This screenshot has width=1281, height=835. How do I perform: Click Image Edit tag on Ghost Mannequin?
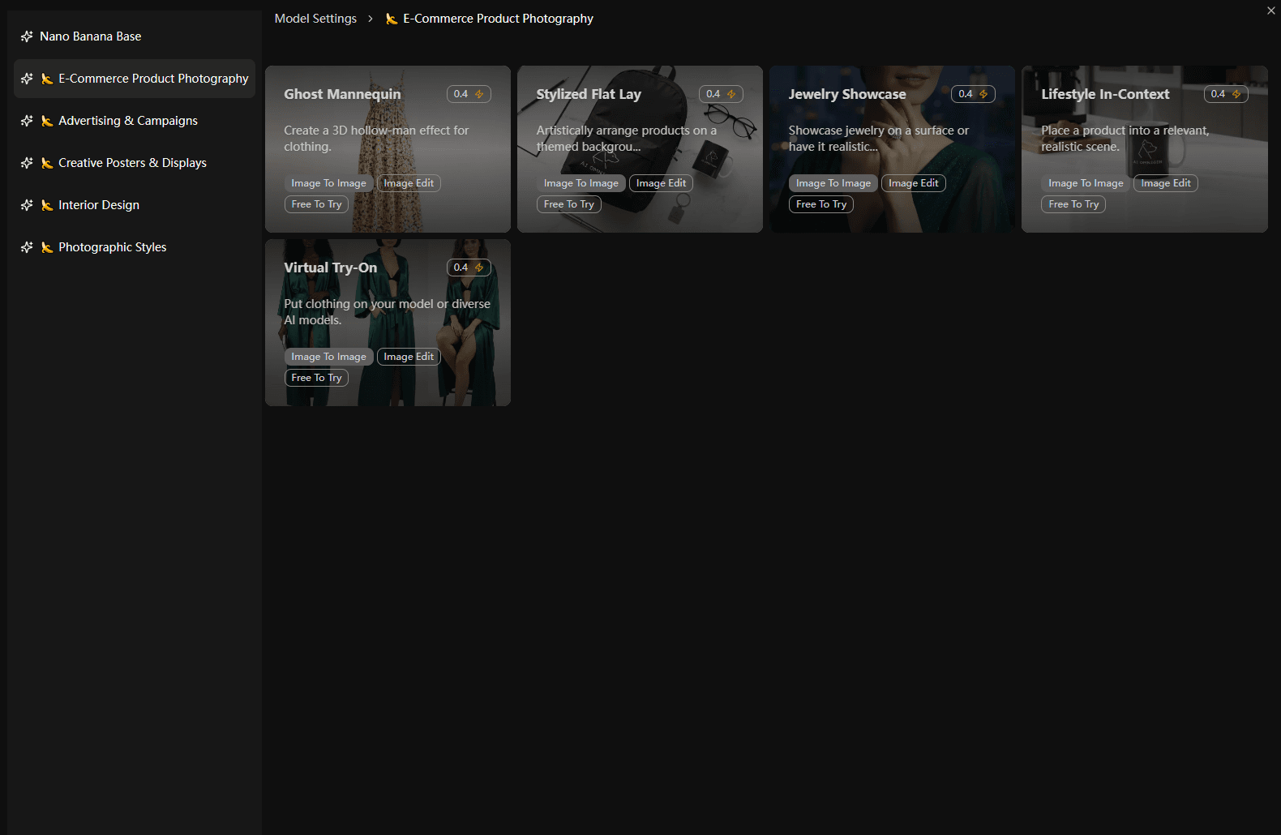click(409, 183)
